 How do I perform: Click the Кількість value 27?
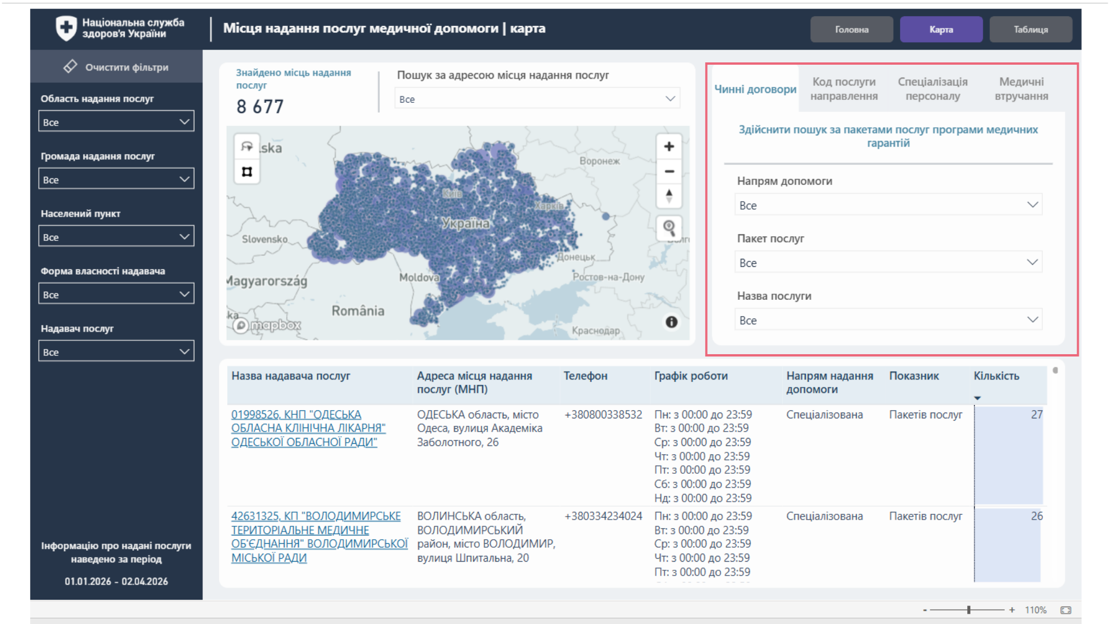(x=1037, y=414)
